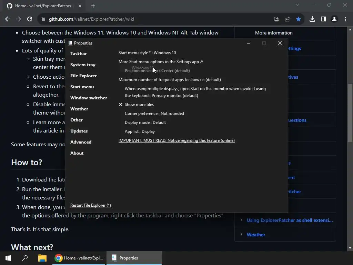
Task: Share this page icon in address bar
Action: (288, 19)
